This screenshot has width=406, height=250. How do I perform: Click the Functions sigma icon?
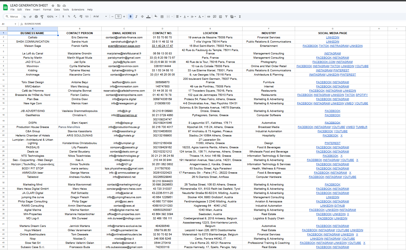pyautogui.click(x=240, y=17)
